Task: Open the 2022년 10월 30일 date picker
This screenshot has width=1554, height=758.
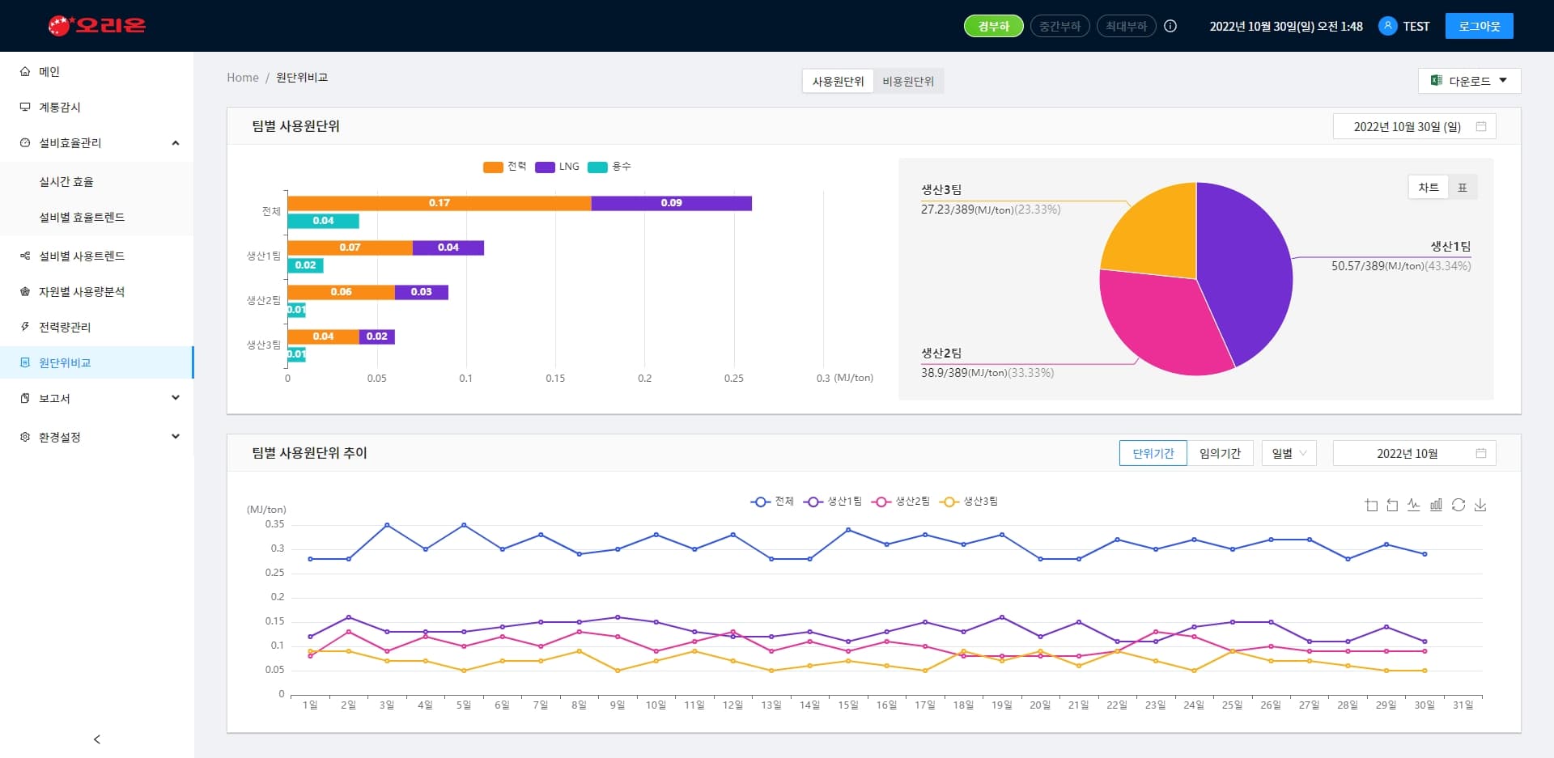Action: [1414, 126]
